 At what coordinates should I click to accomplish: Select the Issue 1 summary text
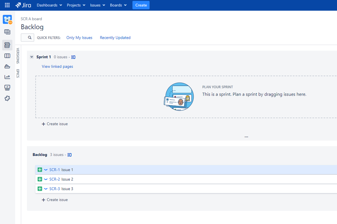click(x=67, y=170)
